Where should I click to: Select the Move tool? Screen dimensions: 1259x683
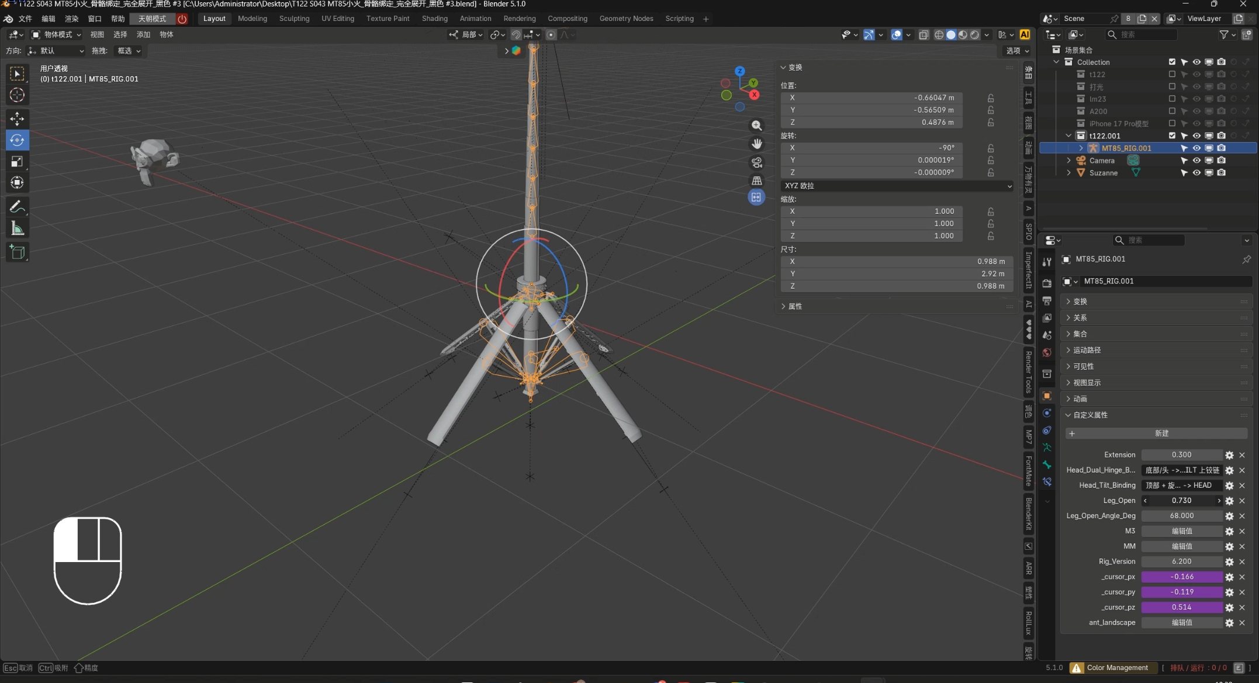[x=17, y=119]
